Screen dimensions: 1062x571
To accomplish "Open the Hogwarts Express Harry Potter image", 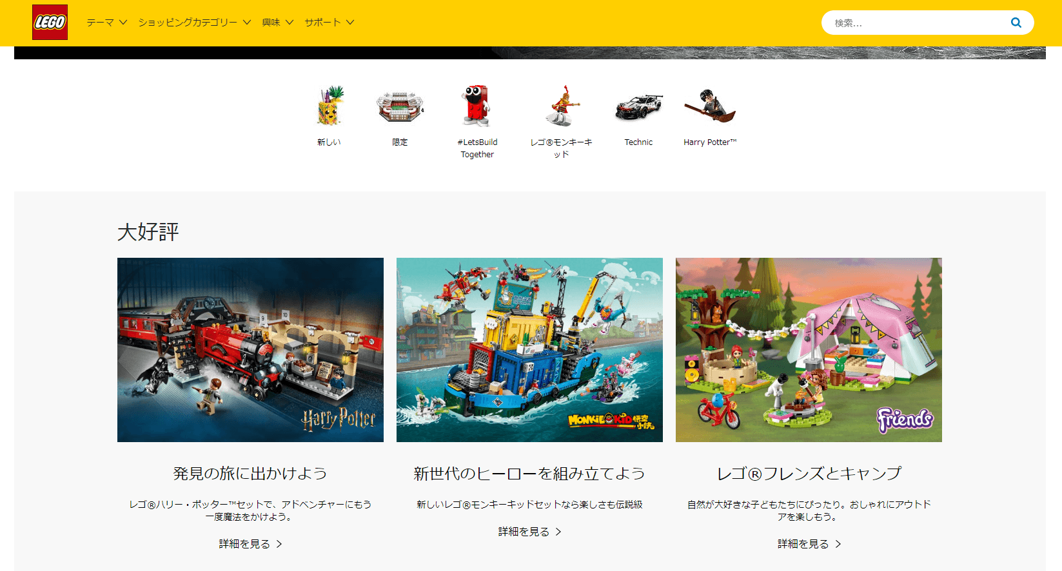I will pos(250,350).
